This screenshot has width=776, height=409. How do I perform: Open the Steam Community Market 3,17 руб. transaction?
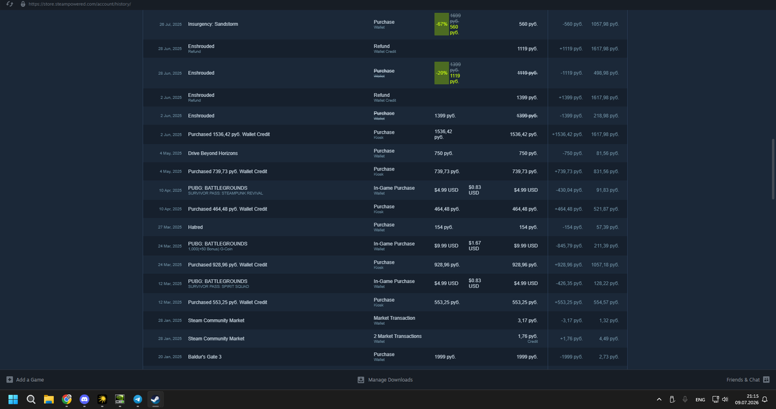[x=385, y=320]
